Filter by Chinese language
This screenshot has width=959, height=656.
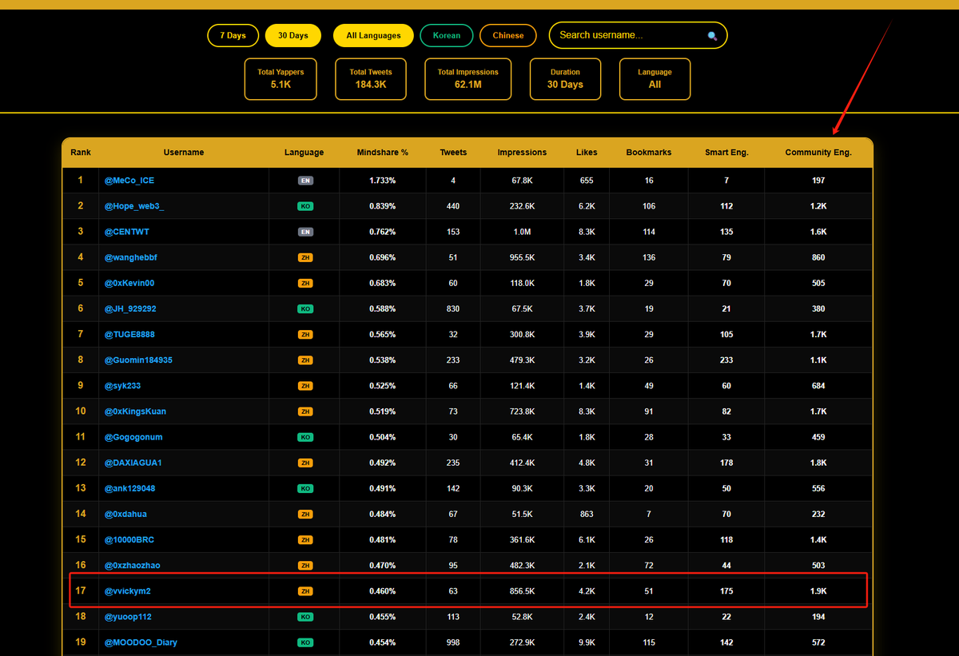click(508, 35)
